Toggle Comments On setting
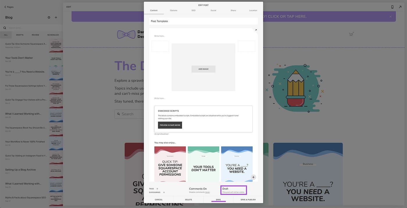Image resolution: width=407 pixels, height=208 pixels. pyautogui.click(x=198, y=189)
